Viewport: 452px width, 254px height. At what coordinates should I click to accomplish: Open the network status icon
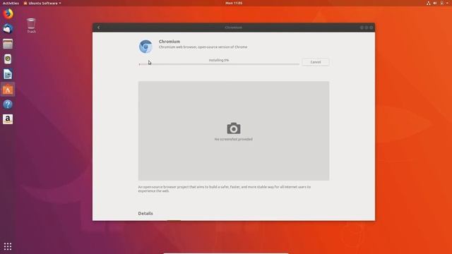(x=429, y=3)
